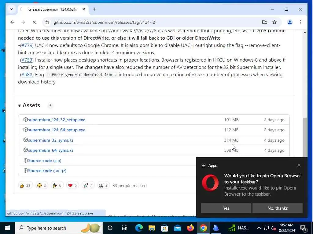Download Source code (zip)

[45, 161]
